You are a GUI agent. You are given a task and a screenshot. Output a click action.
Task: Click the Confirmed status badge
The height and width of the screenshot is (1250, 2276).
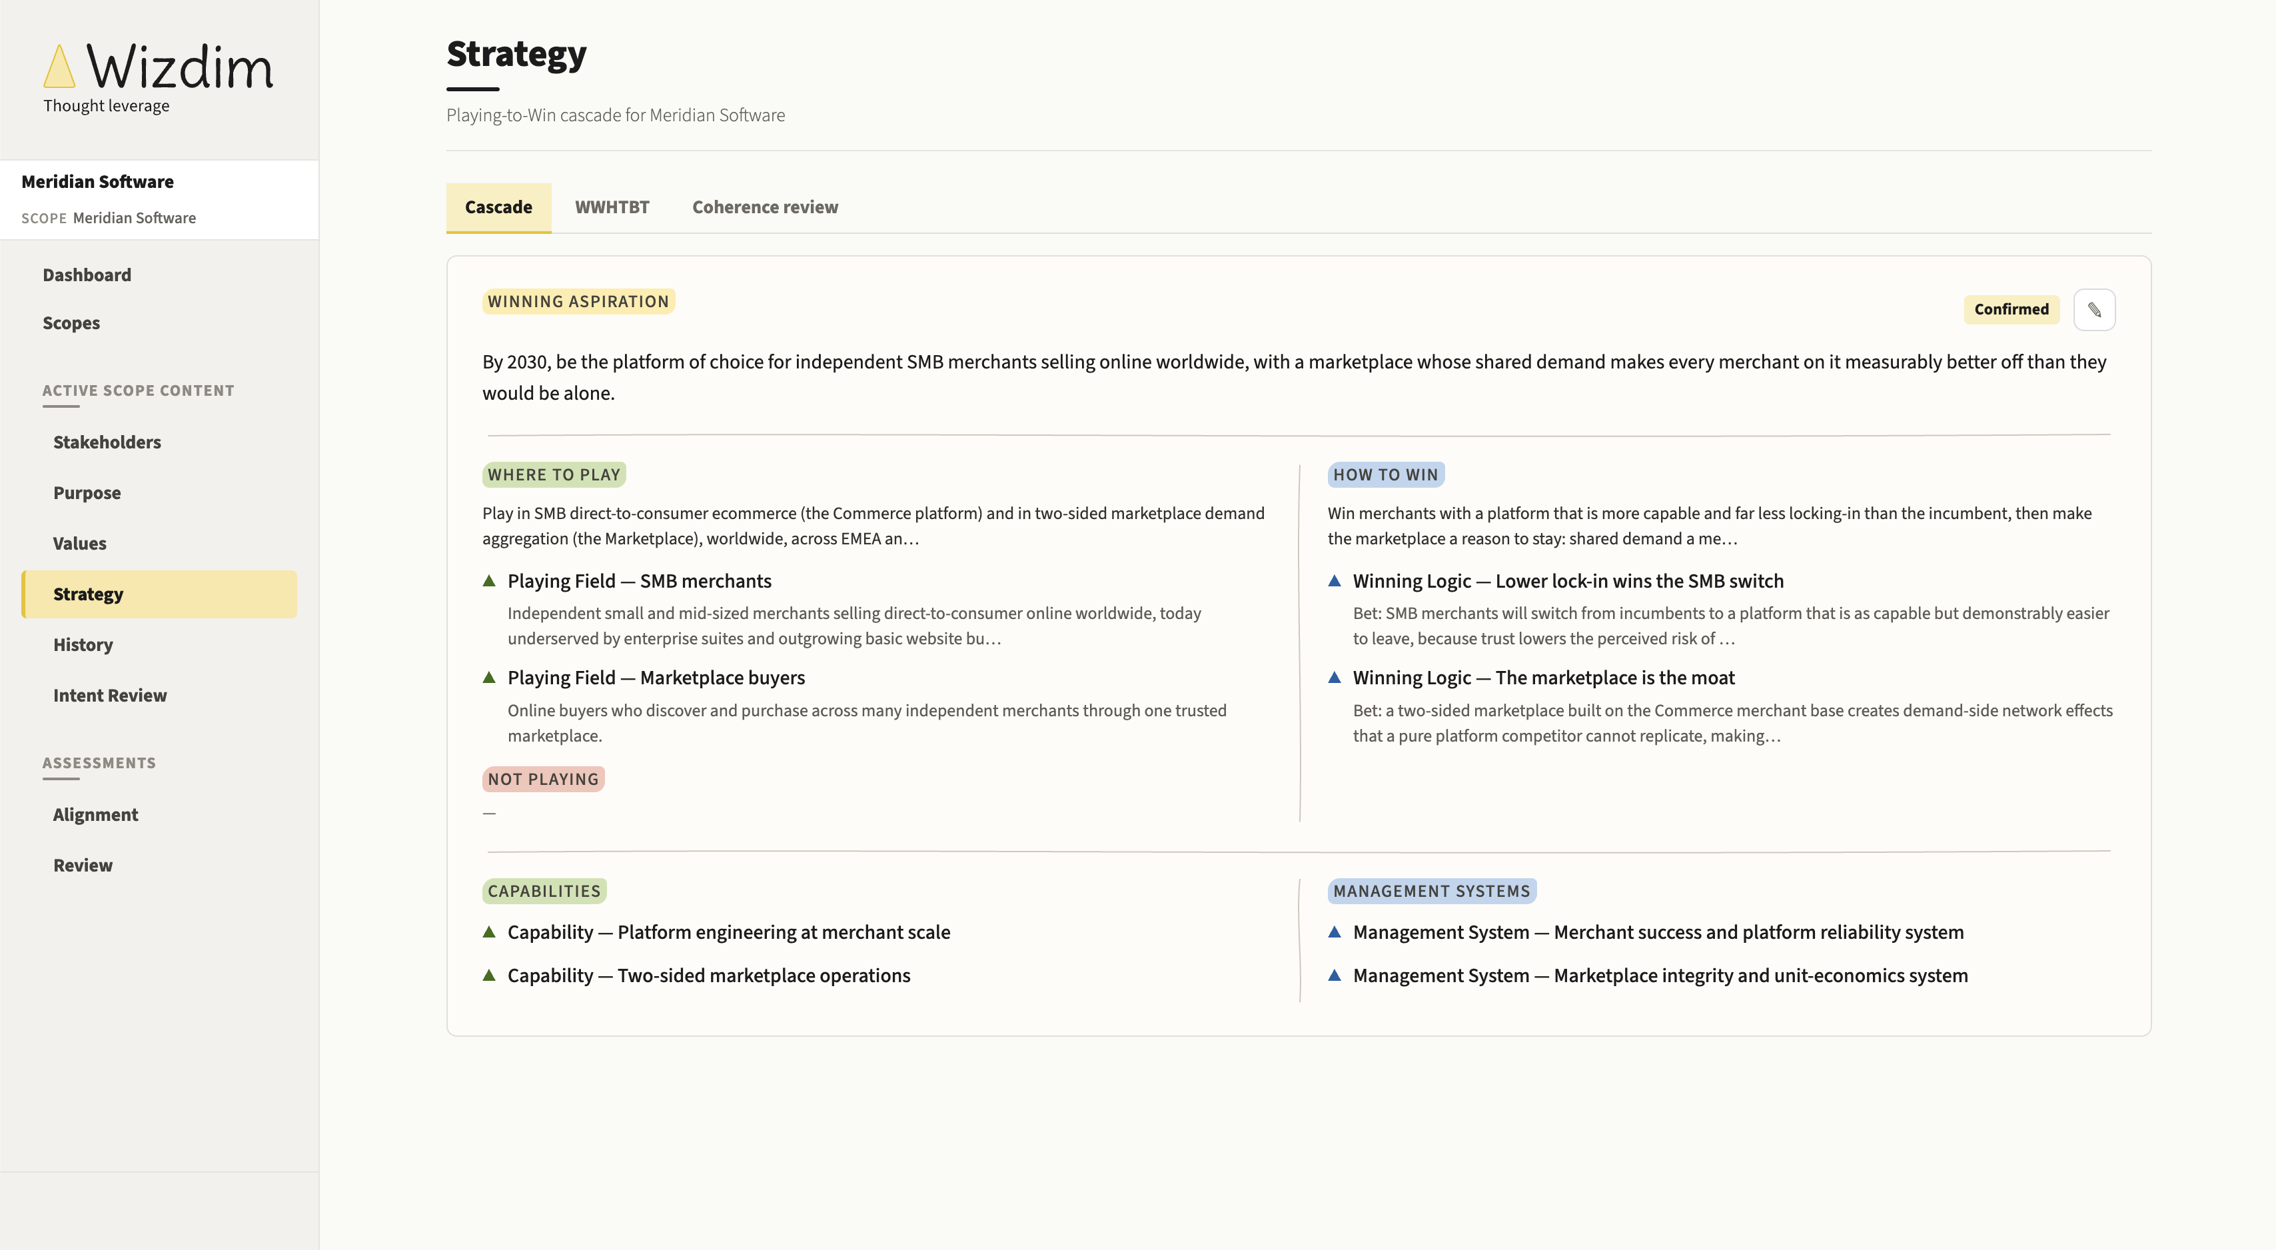coord(2011,309)
